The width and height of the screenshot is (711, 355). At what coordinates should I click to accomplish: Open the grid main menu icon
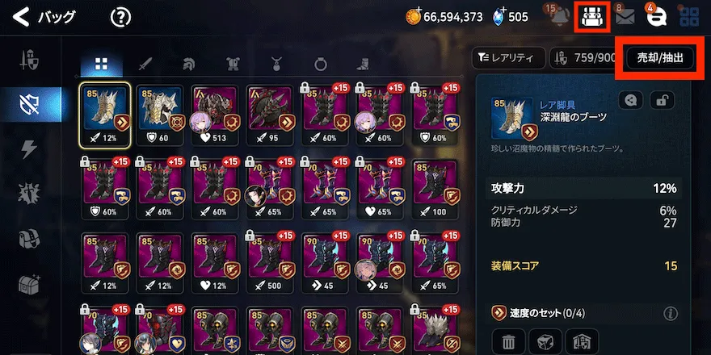[x=688, y=17]
